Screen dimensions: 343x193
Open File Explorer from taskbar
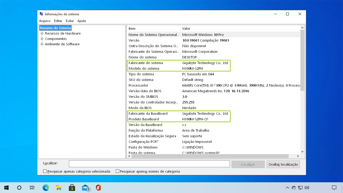[x=59, y=188]
